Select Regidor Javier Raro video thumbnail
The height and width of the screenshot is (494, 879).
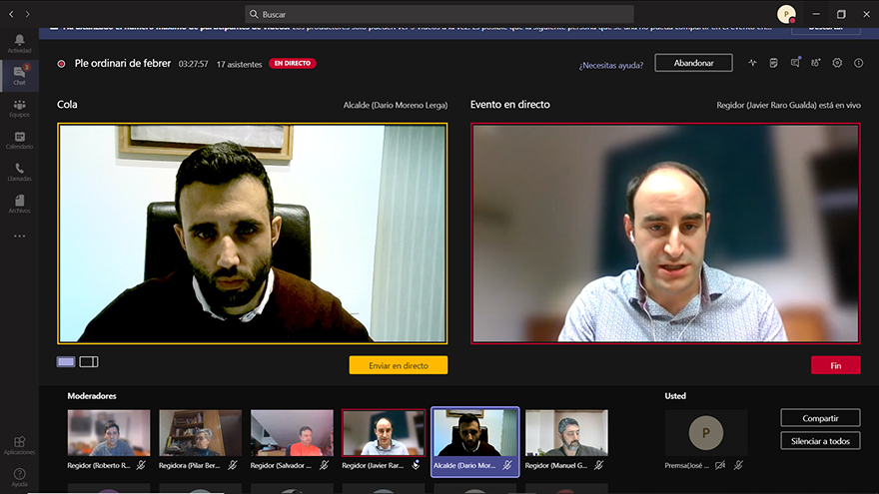point(383,432)
